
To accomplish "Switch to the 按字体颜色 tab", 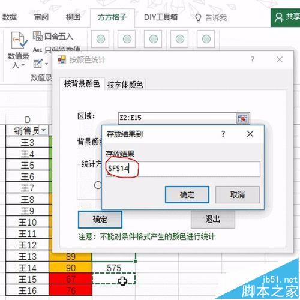I will [125, 85].
